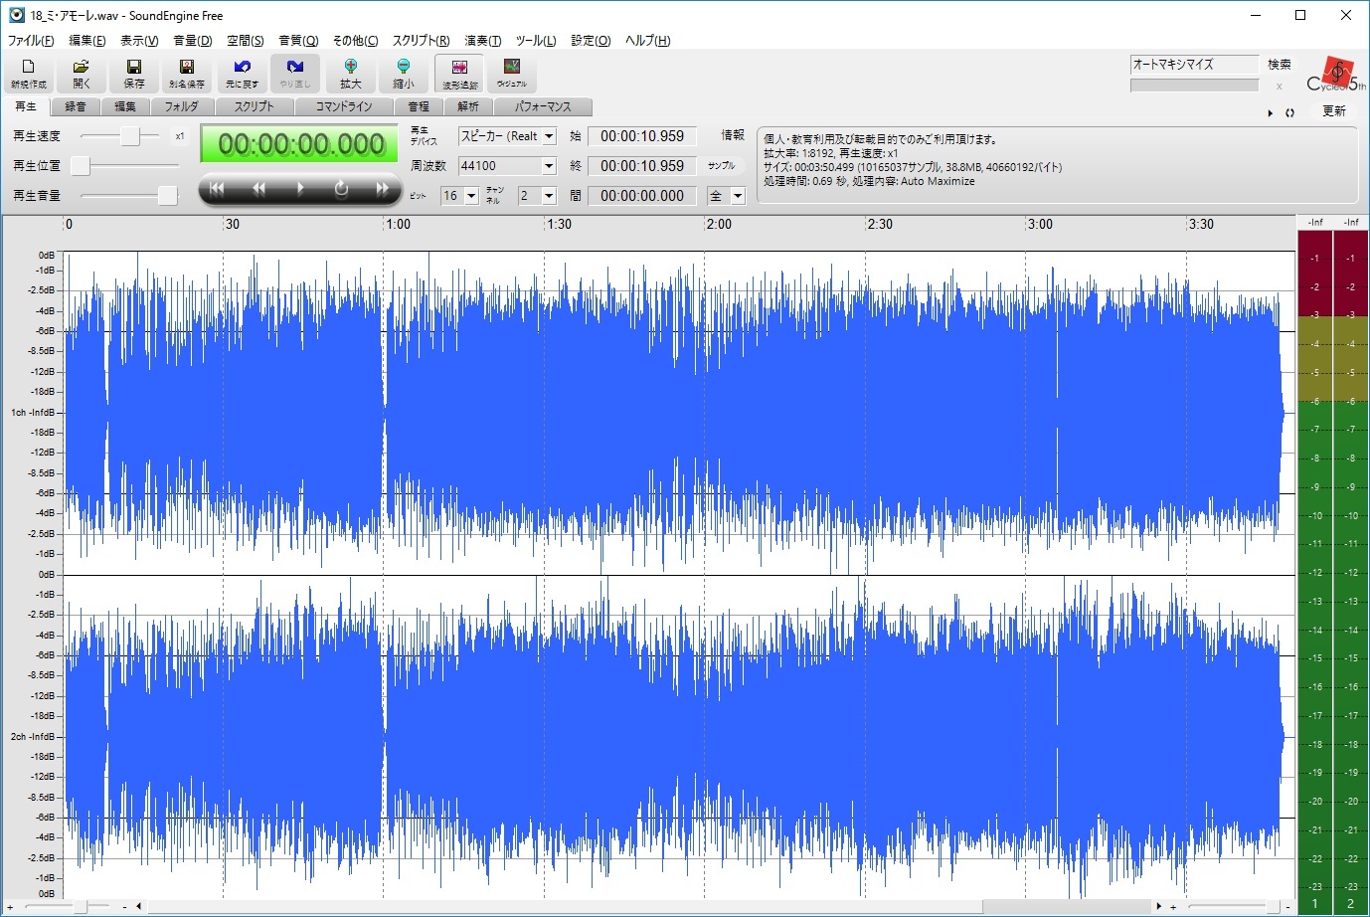
Task: Click the 別名保存 save-as icon
Action: 187,74
